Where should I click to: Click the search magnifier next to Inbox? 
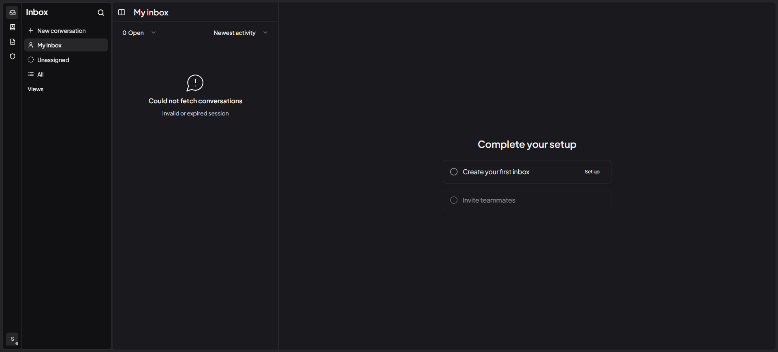tap(101, 13)
